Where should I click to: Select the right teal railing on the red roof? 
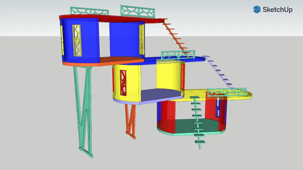(x=138, y=12)
